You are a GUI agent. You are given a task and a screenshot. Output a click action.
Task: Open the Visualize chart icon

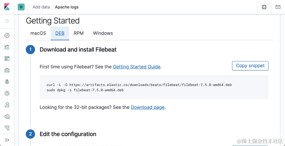pos(7,47)
